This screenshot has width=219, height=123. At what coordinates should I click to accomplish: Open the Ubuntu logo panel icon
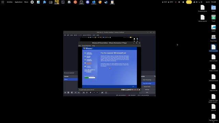click(x=75, y=2)
